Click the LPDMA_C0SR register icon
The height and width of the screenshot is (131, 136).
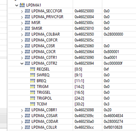click(27, 46)
